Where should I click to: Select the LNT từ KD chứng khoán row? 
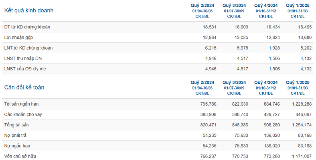coord(158,48)
